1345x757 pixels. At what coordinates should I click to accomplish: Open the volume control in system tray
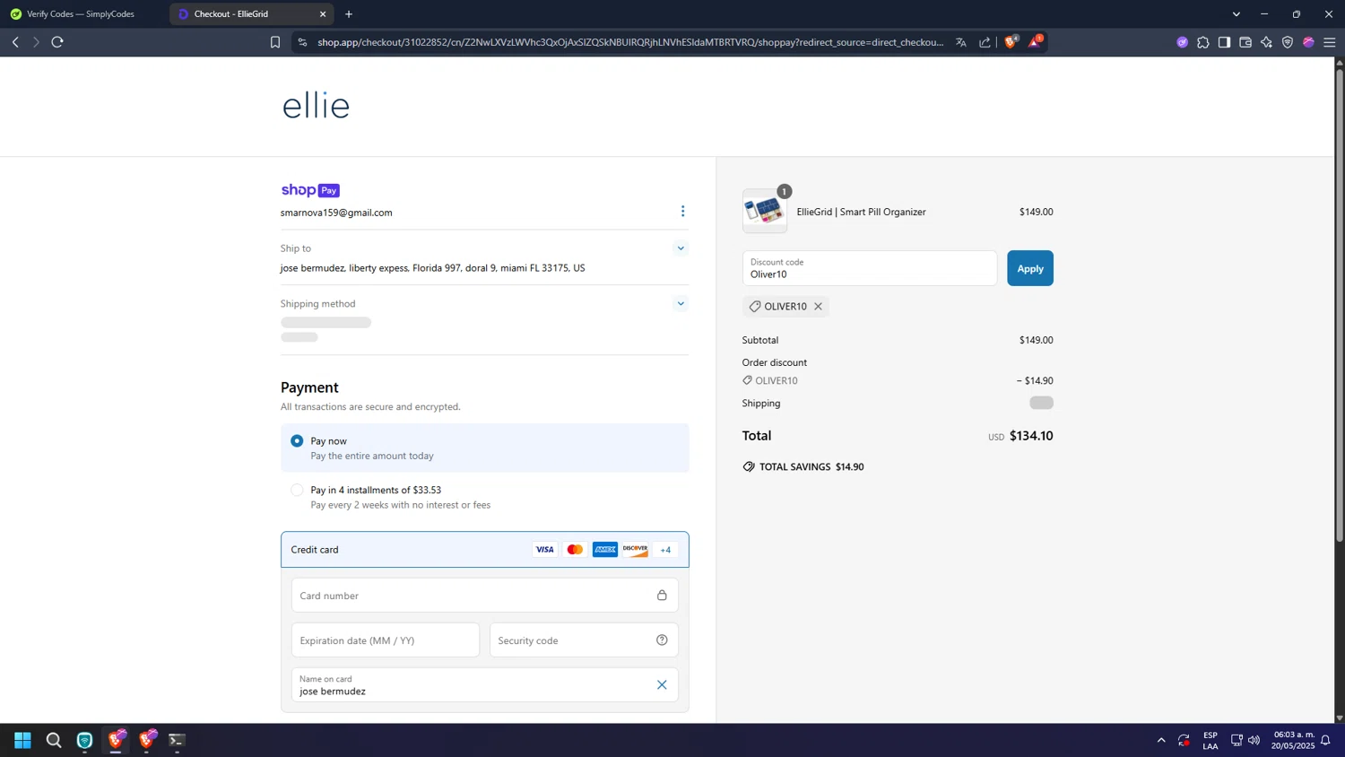(x=1254, y=741)
